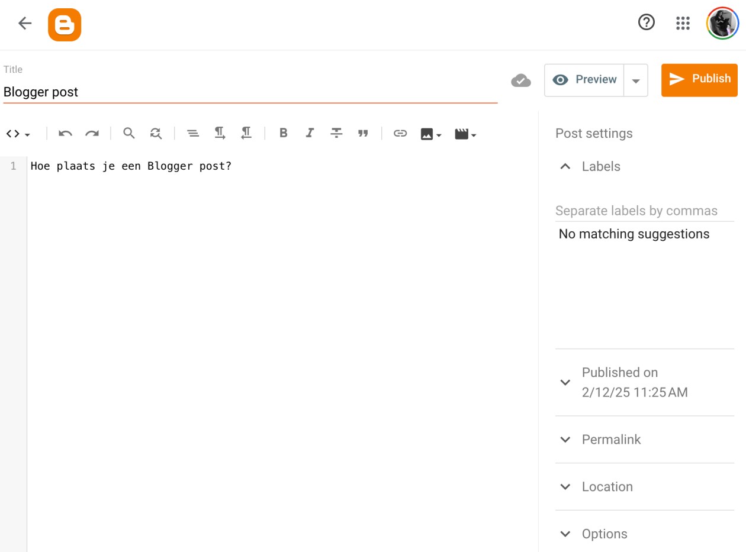Image resolution: width=746 pixels, height=552 pixels.
Task: Edit the post Title field
Action: tap(250, 92)
